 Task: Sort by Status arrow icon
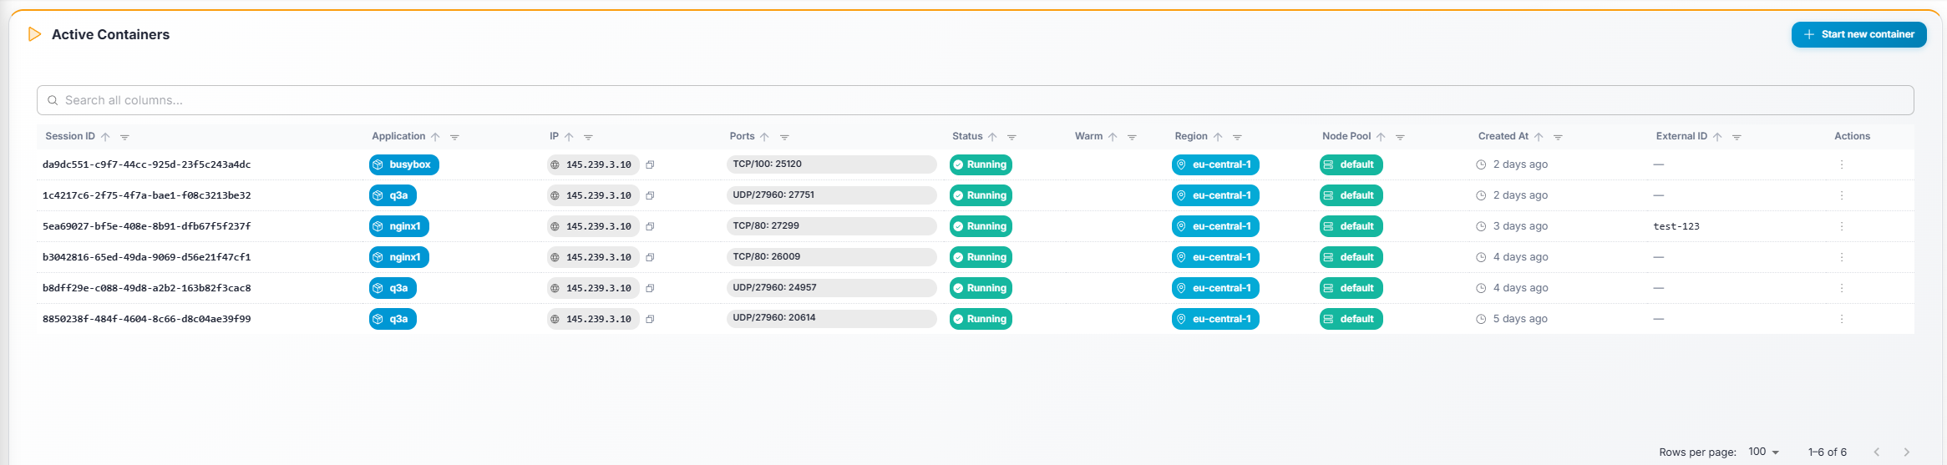[x=992, y=137]
